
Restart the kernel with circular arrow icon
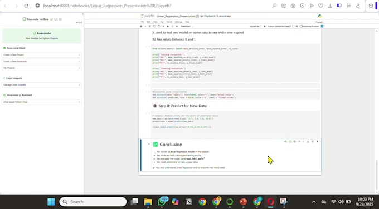pos(172,26)
